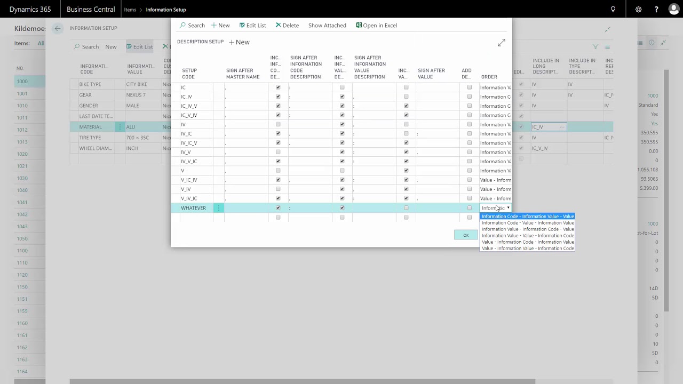Toggle Include Information Code checkbox in WHATEVER row
The image size is (683, 384).
click(278, 208)
